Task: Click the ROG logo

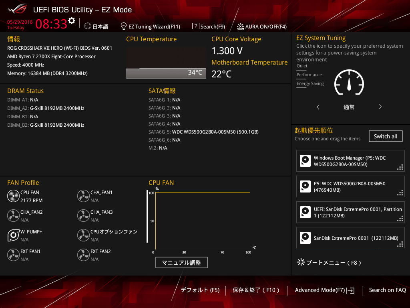Action: (x=18, y=9)
